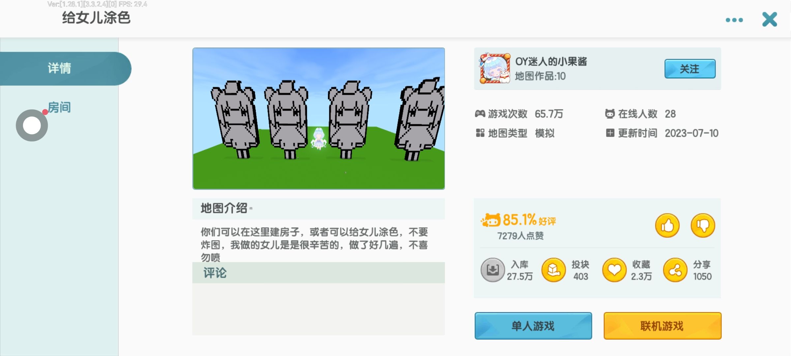Favorite the map with 收藏 heart icon
This screenshot has width=791, height=356.
coord(614,270)
